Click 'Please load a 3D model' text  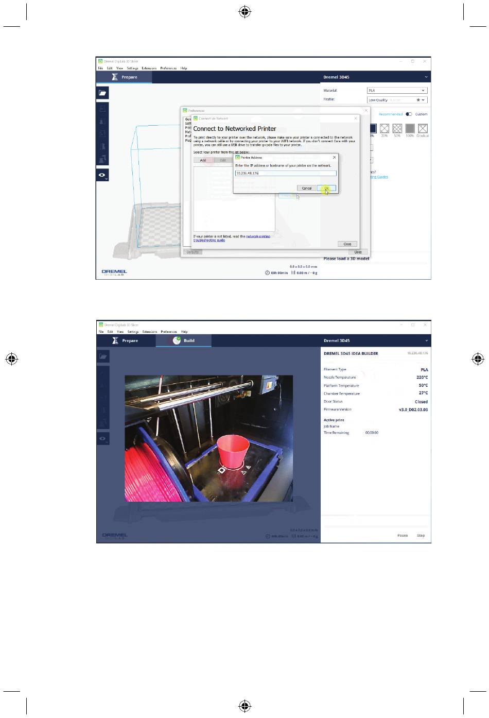346,259
